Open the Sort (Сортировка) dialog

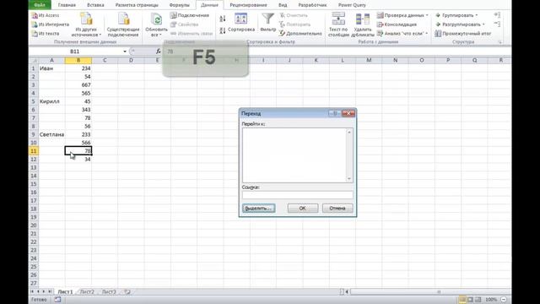click(241, 23)
